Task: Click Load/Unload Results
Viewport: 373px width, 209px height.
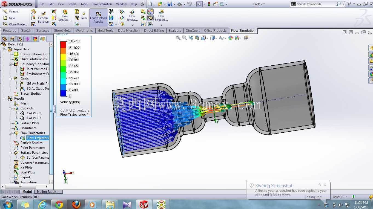Action: pyautogui.click(x=98, y=18)
